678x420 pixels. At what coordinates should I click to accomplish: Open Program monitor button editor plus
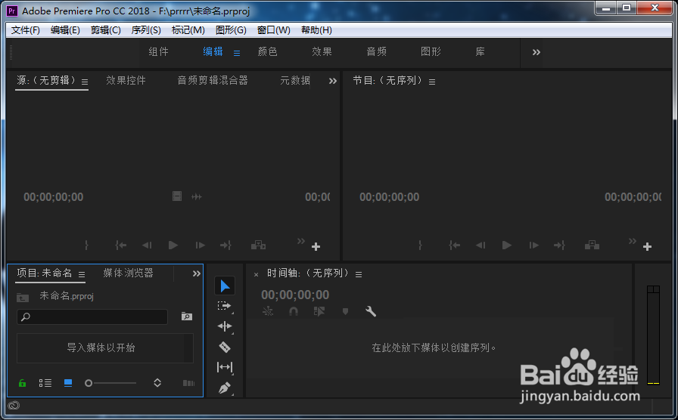647,246
